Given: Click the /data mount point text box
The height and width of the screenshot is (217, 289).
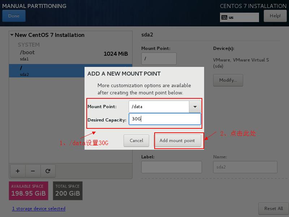Looking at the screenshot, I should (159, 107).
